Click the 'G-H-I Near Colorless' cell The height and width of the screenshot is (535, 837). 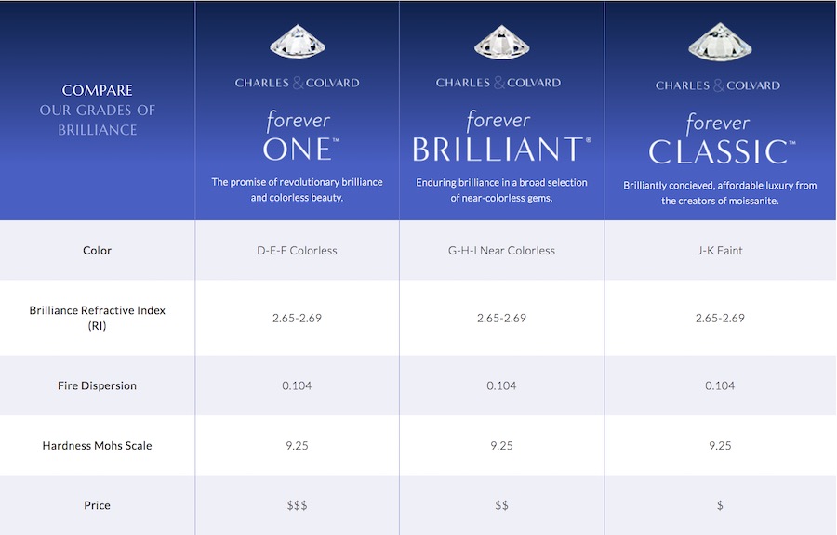501,251
